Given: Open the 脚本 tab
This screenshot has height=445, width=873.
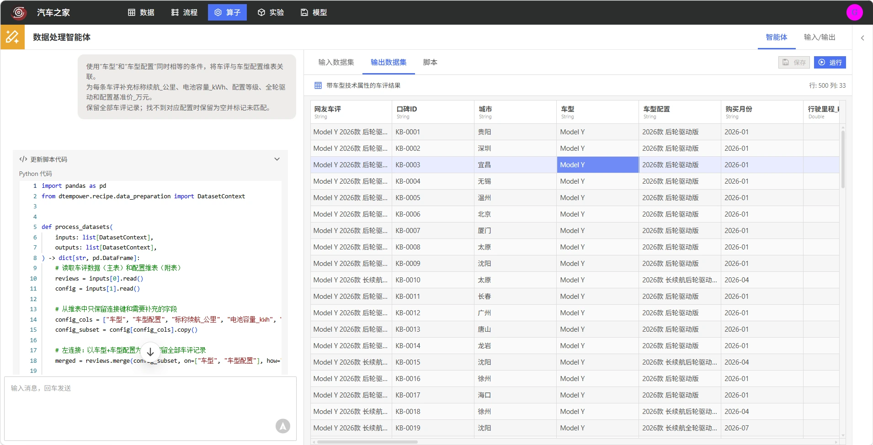Looking at the screenshot, I should (430, 62).
